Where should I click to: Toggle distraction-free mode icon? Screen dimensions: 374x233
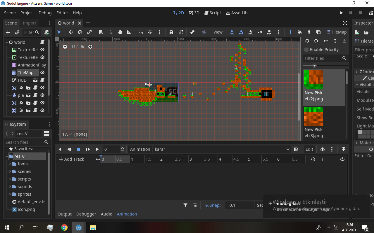tap(345, 23)
